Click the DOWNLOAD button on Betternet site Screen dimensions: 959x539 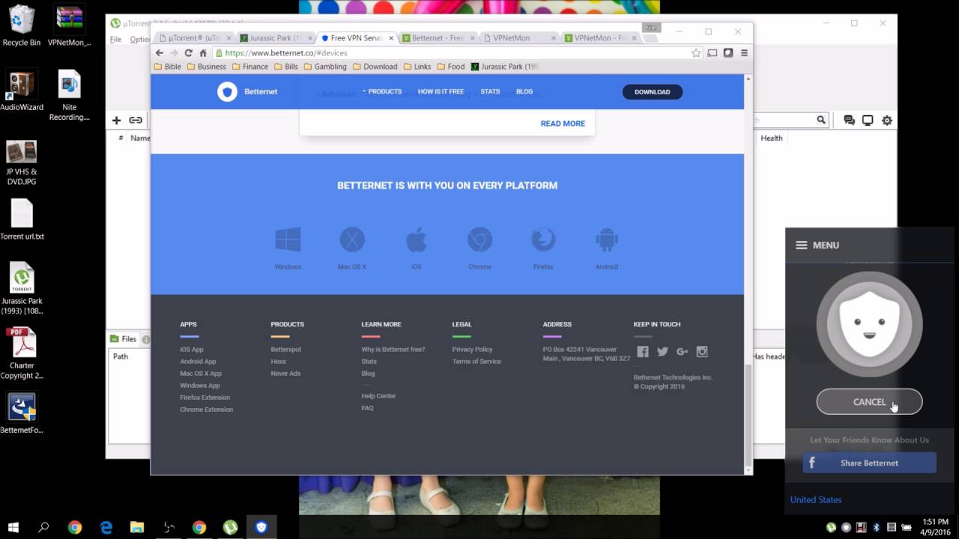coord(652,92)
